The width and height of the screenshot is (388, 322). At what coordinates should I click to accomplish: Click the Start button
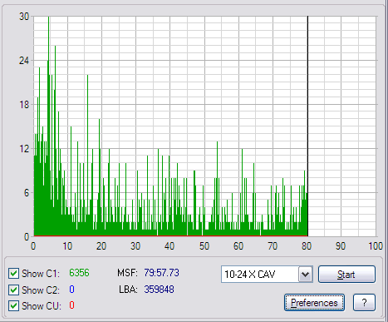pyautogui.click(x=346, y=275)
